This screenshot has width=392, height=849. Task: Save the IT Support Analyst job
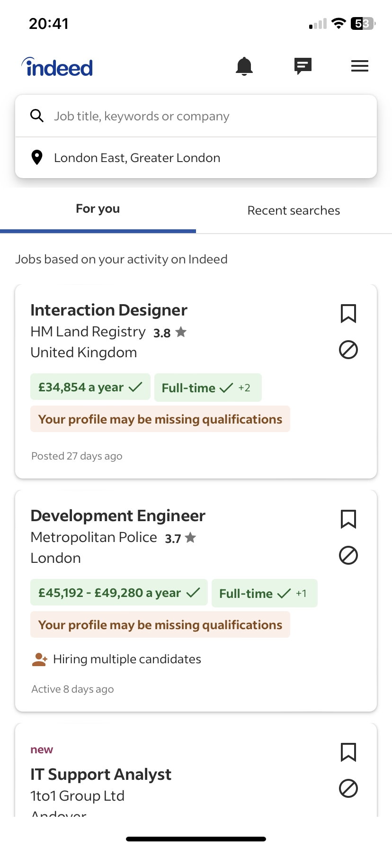click(348, 752)
